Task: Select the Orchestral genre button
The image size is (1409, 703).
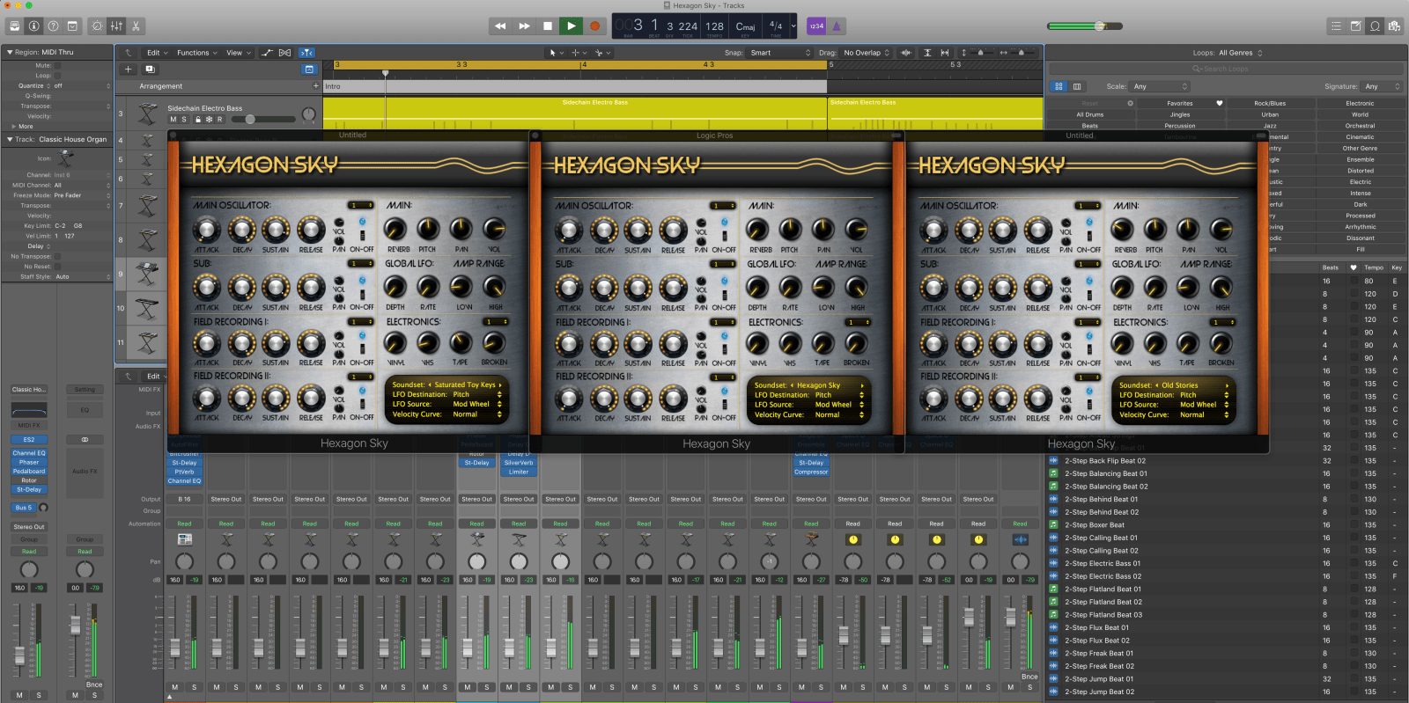Action: point(1360,126)
